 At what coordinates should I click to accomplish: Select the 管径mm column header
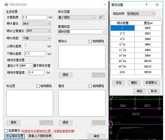[148, 23]
